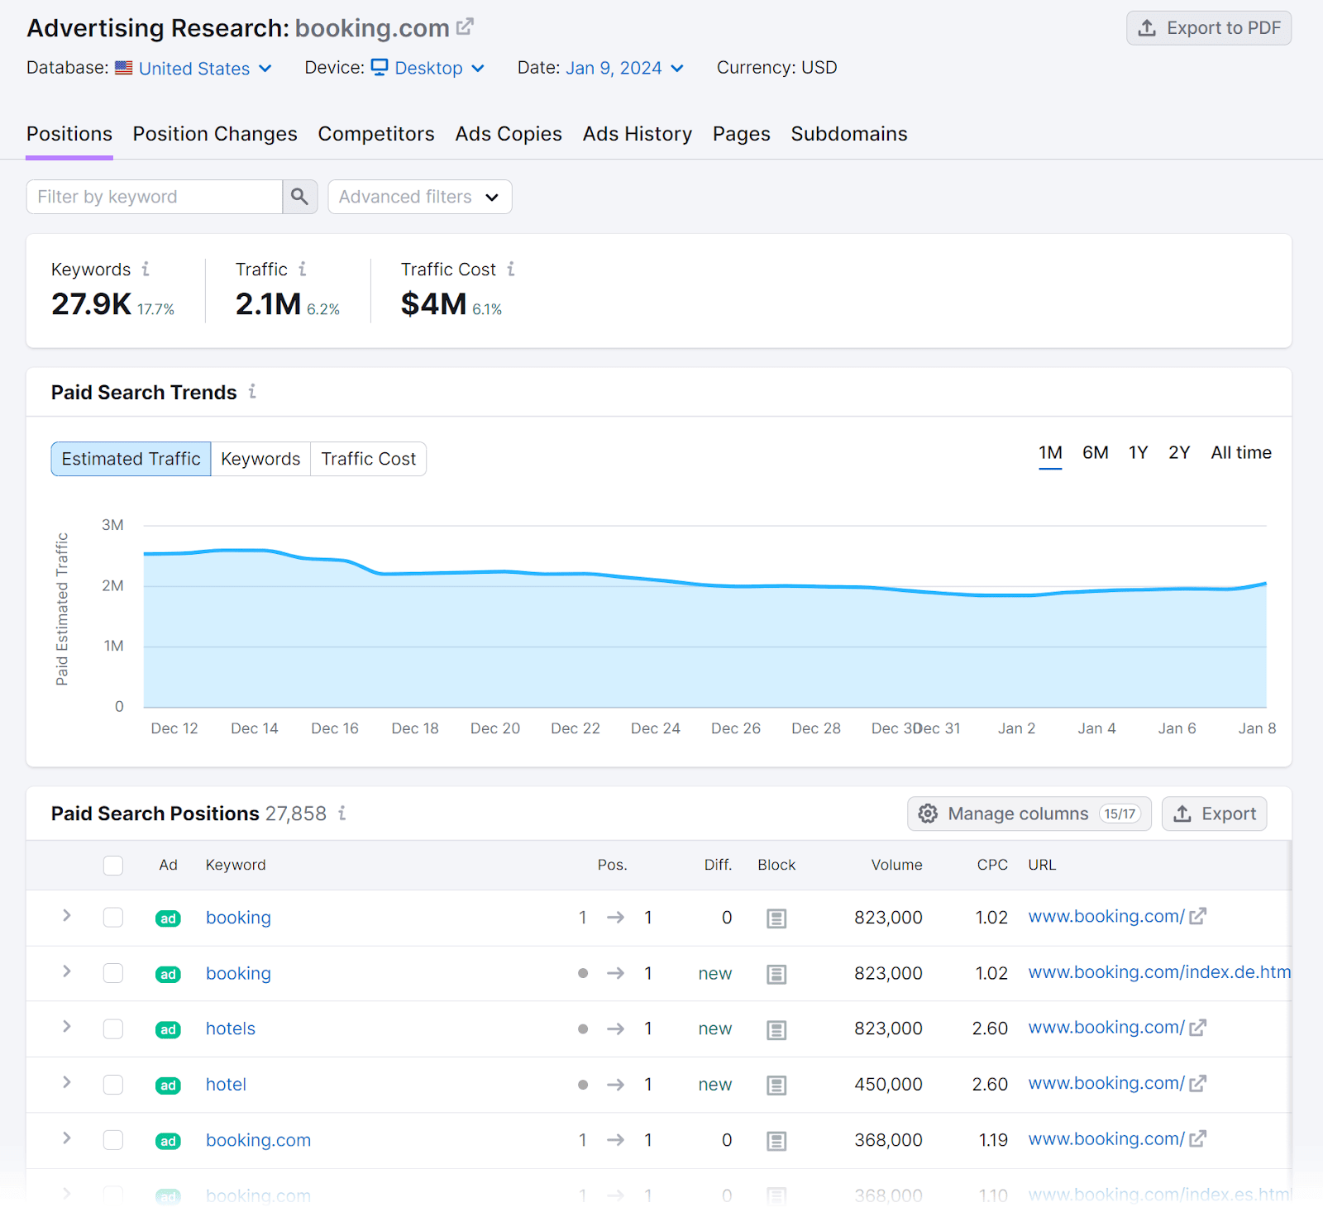Select the header checkbox in the positions table

click(113, 865)
